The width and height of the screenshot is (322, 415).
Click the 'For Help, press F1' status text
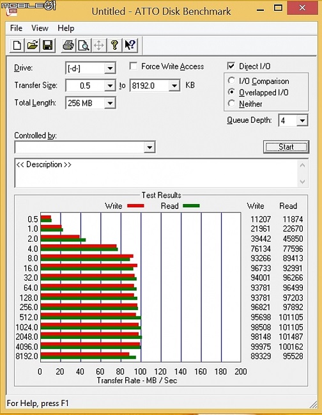(x=38, y=403)
